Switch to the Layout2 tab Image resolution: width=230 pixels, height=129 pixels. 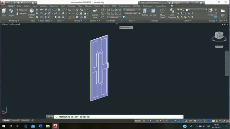[25, 120]
